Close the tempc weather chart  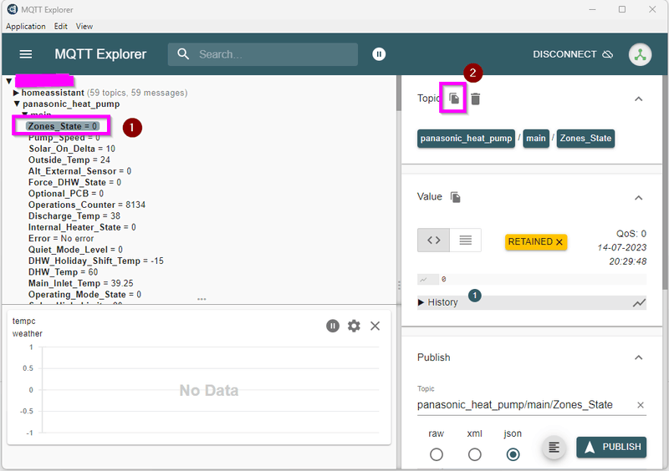375,326
